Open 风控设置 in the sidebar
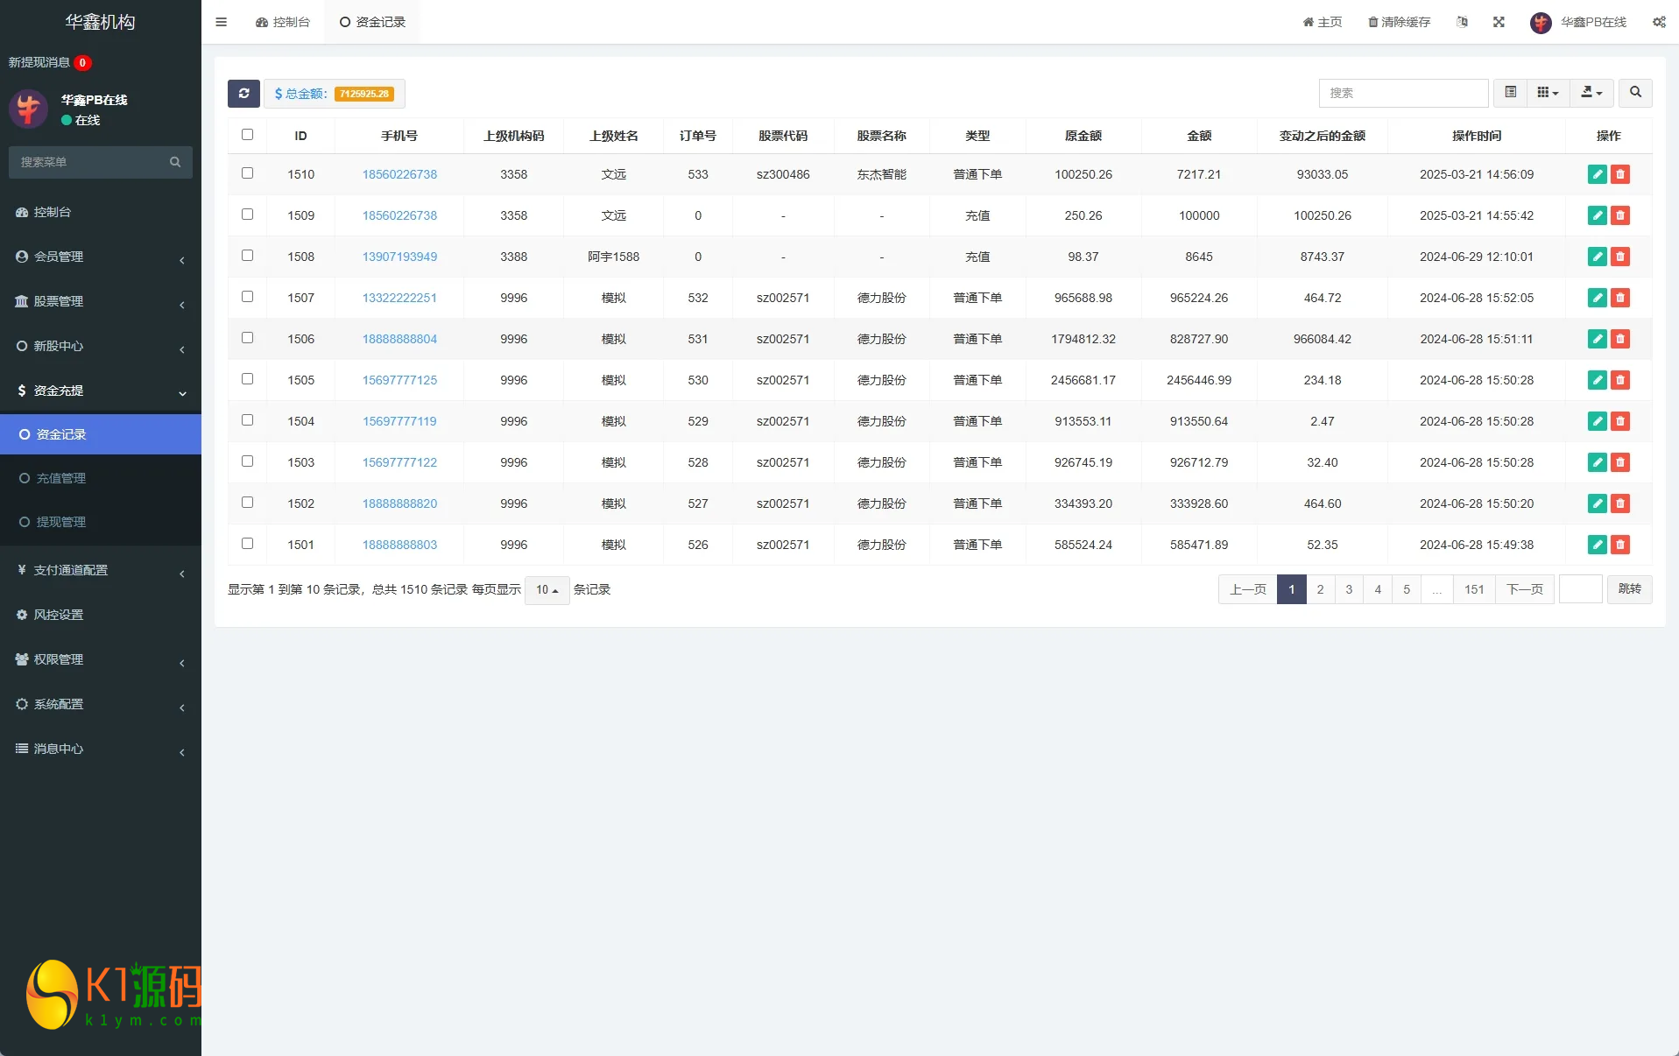The width and height of the screenshot is (1679, 1056). [101, 615]
